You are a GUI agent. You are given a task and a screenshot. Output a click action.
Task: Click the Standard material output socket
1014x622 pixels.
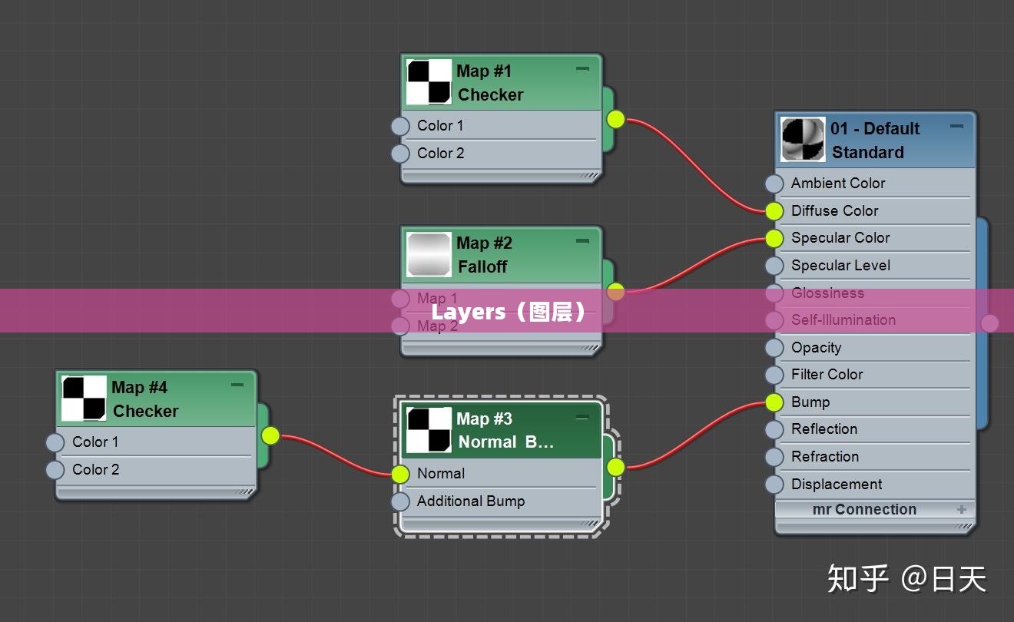click(x=989, y=323)
